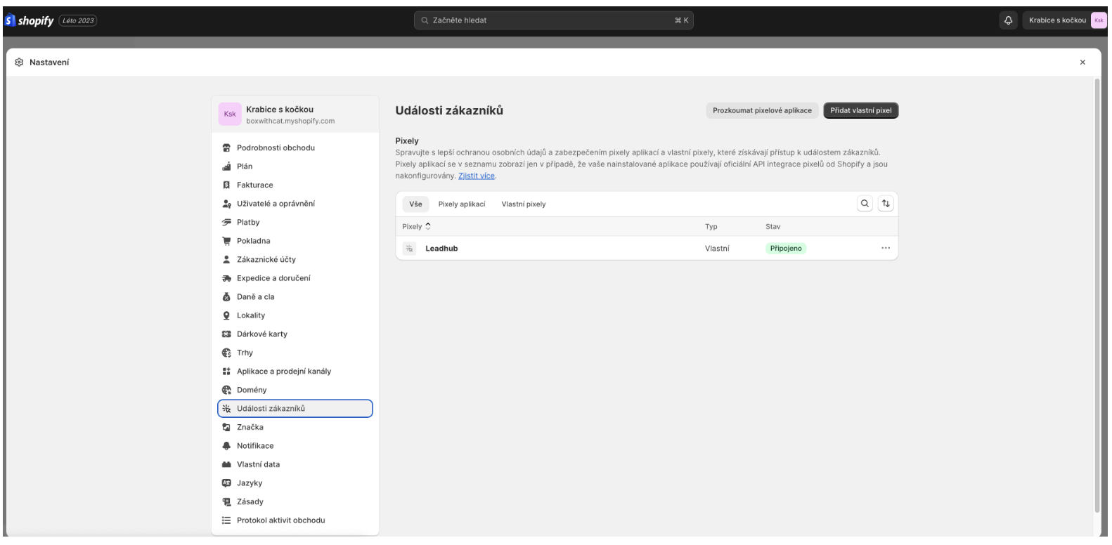Sort by the Pixely column header
The image size is (1112, 545).
tap(416, 227)
